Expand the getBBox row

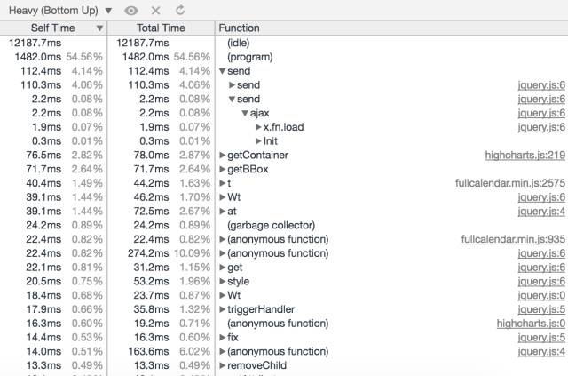click(223, 170)
